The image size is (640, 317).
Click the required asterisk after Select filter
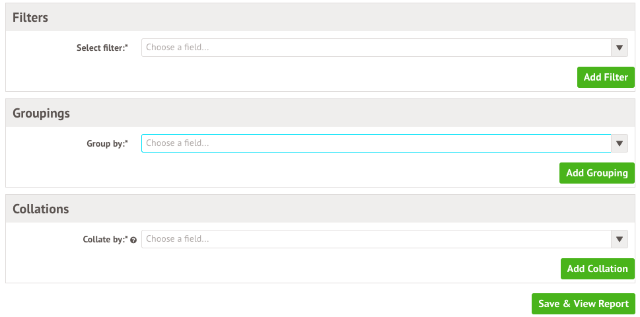[x=126, y=48]
